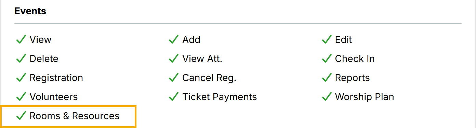
Task: Toggle the Ticket Payments permission checkmark
Action: 174,97
